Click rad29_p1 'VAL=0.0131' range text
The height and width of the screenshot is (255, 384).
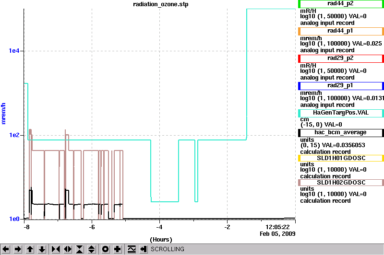342,98
